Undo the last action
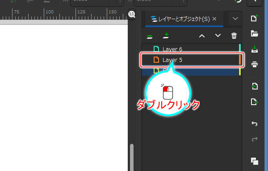This screenshot has height=171, width=268. click(255, 124)
